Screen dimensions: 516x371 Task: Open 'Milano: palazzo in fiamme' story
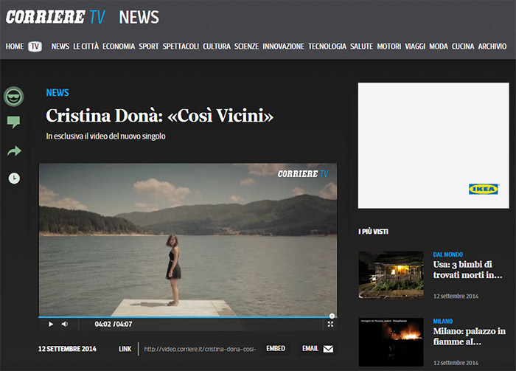click(470, 336)
